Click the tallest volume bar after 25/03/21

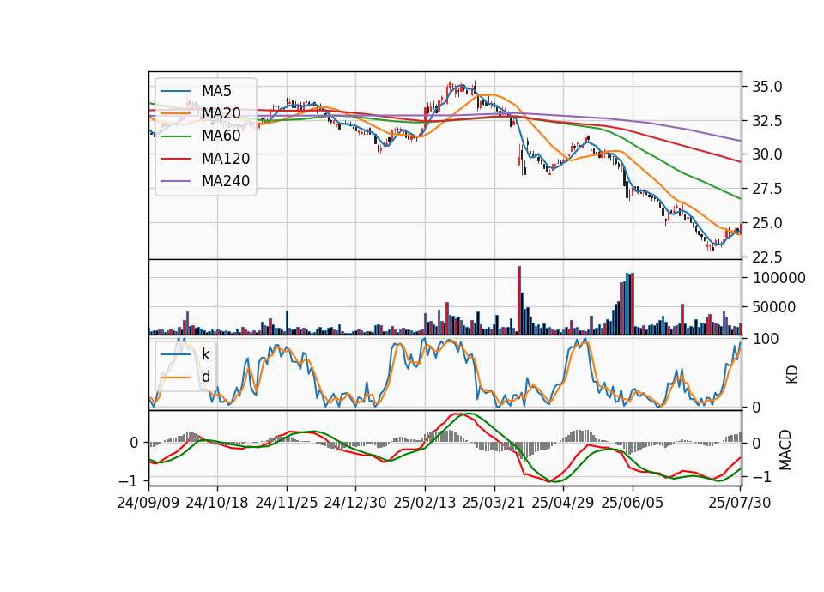click(519, 300)
